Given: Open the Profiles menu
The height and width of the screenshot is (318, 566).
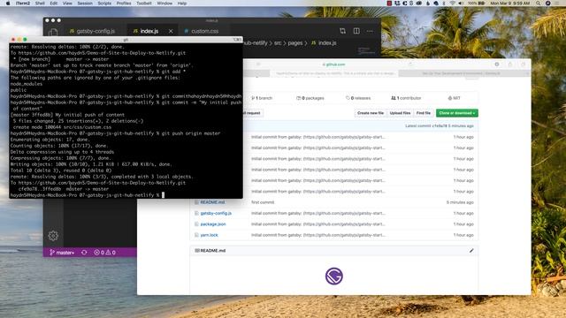Looking at the screenshot, I should [x=124, y=4].
